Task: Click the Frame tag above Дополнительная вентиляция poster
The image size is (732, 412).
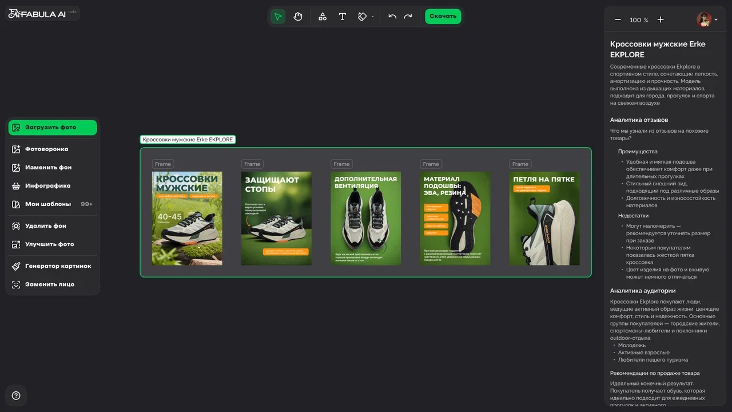Action: (x=341, y=164)
